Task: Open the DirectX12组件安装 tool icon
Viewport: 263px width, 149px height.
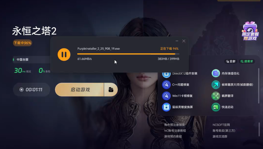Action: coord(166,74)
